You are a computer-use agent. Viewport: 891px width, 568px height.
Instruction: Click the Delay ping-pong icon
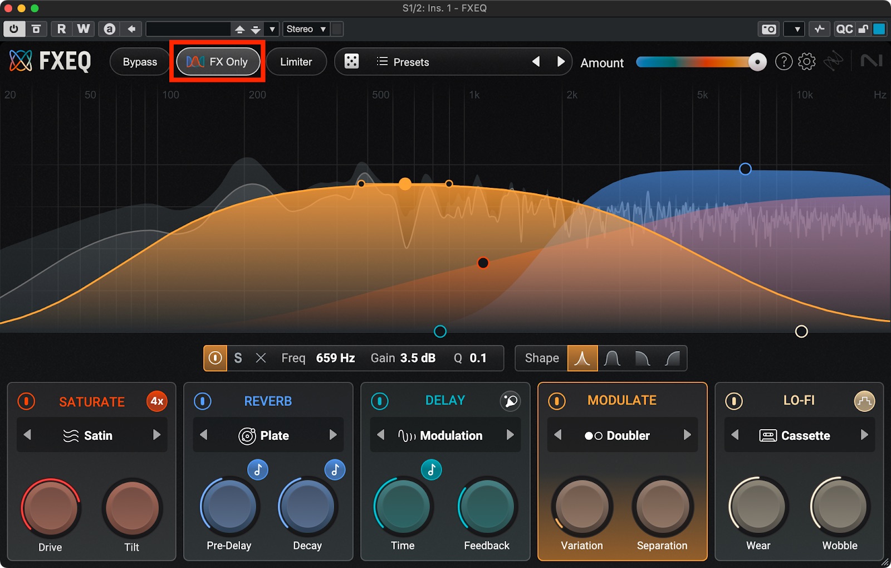click(510, 401)
